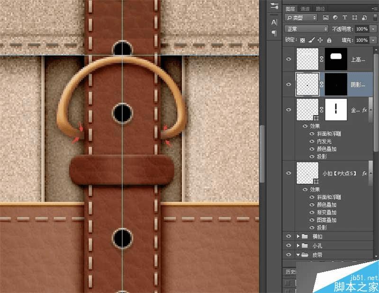Viewport: 379px width, 293px height.
Task: Open the Paragraph panel icon
Action: [x=274, y=33]
